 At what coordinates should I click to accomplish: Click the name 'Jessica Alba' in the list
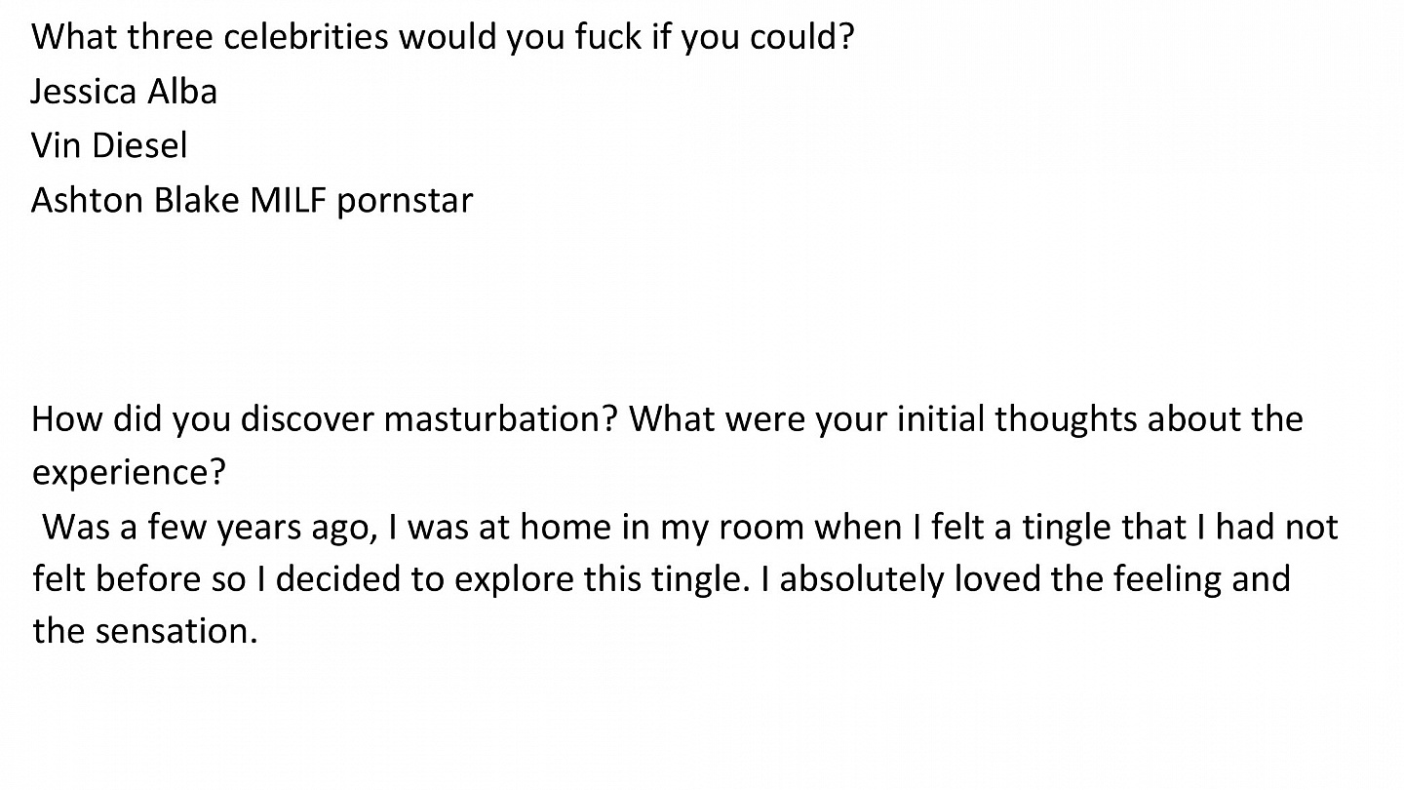click(x=124, y=91)
